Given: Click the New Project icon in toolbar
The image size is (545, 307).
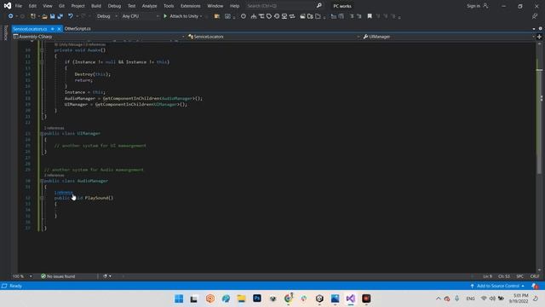Looking at the screenshot, I should pos(33,16).
